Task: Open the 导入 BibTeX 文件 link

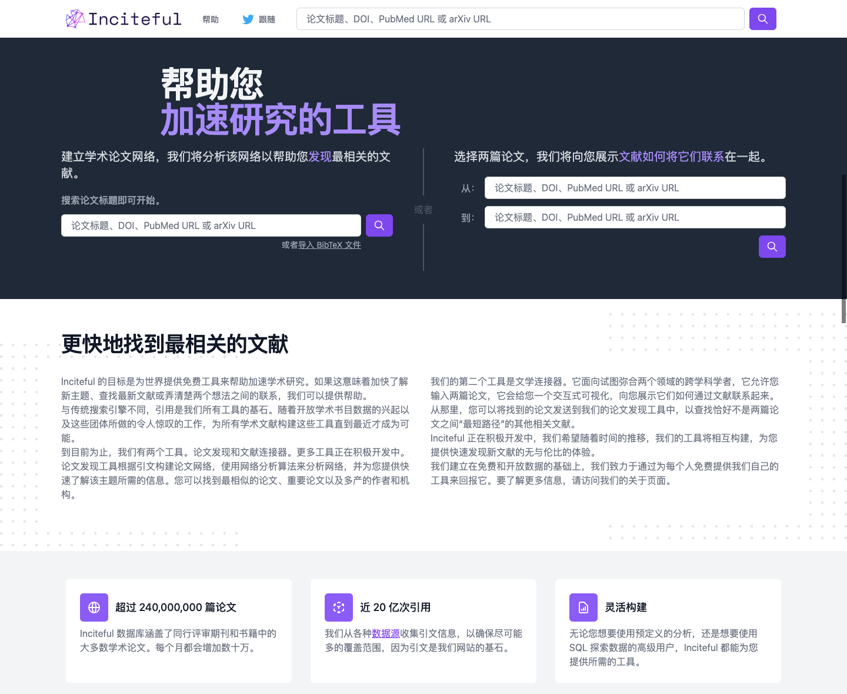Action: coord(329,245)
